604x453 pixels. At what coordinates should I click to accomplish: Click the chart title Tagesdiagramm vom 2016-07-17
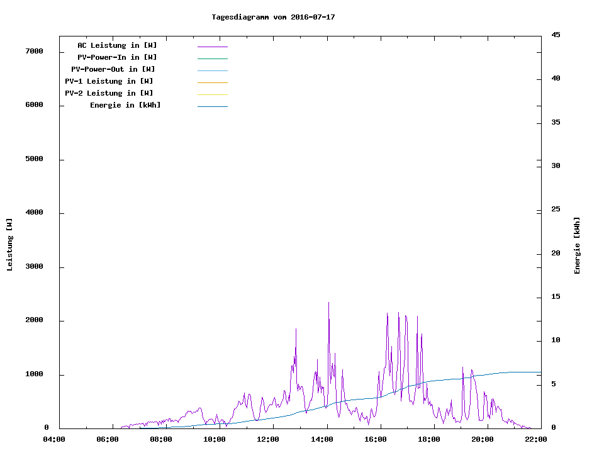273,17
